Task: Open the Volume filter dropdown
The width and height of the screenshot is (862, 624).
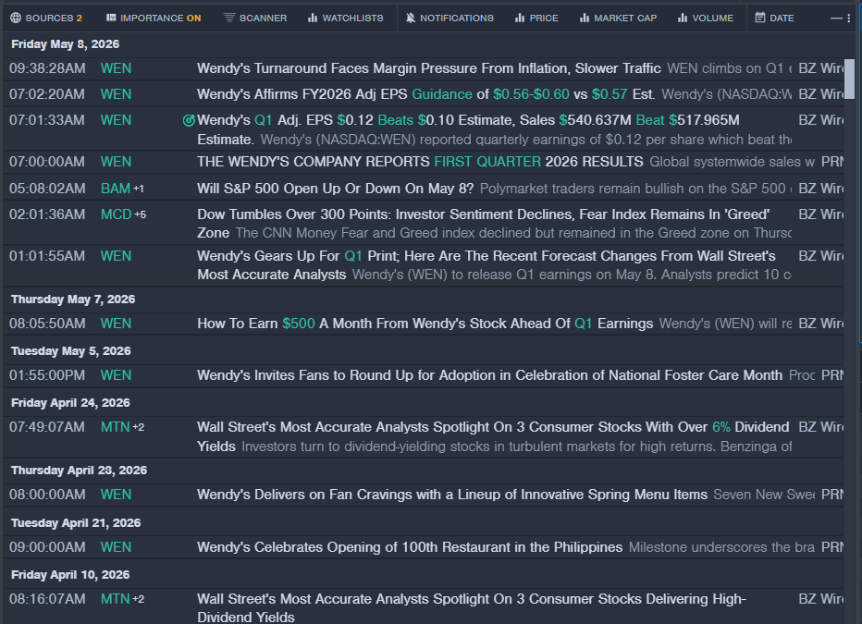Action: click(x=706, y=18)
